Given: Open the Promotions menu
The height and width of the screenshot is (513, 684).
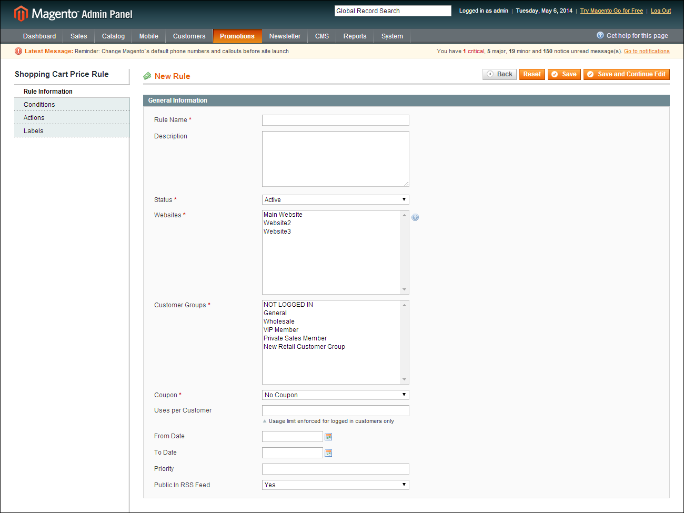Looking at the screenshot, I should (237, 36).
